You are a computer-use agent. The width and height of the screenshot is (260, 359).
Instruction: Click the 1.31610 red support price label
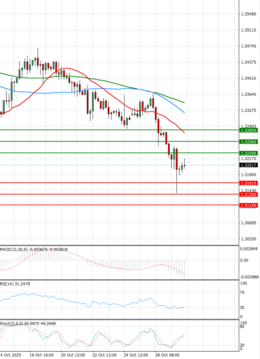[x=248, y=183]
